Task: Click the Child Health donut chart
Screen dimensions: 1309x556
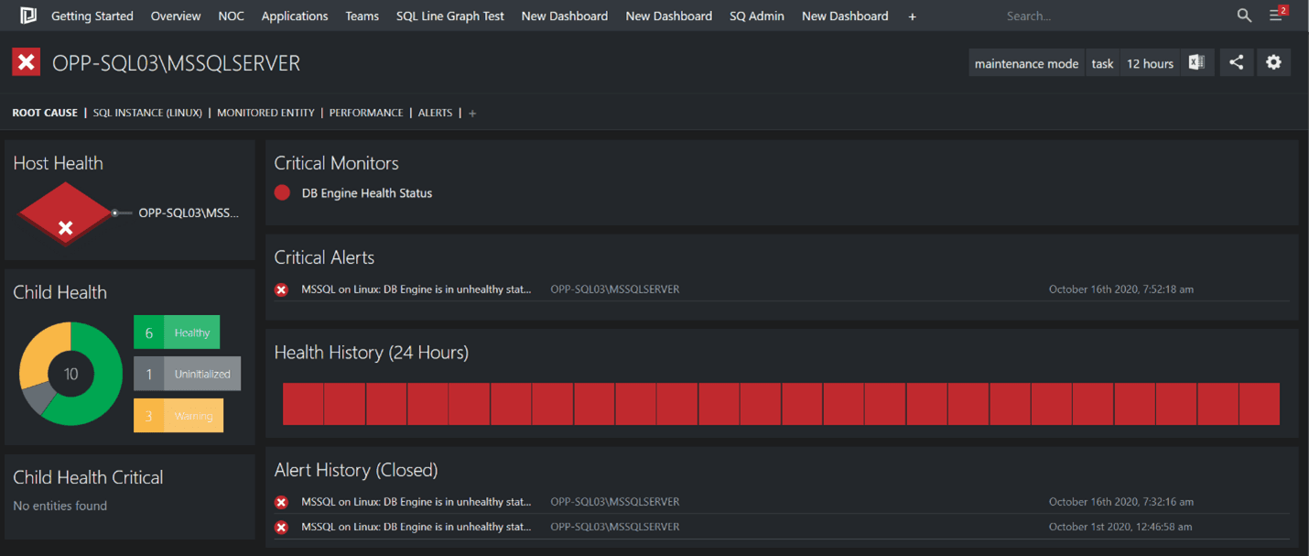Action: pyautogui.click(x=70, y=374)
